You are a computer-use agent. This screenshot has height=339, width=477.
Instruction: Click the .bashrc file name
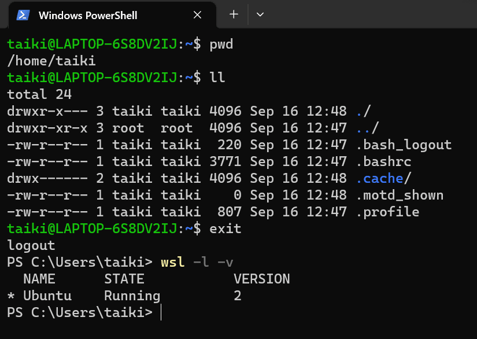(383, 161)
